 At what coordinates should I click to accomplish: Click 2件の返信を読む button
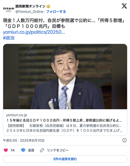(x=65, y=159)
